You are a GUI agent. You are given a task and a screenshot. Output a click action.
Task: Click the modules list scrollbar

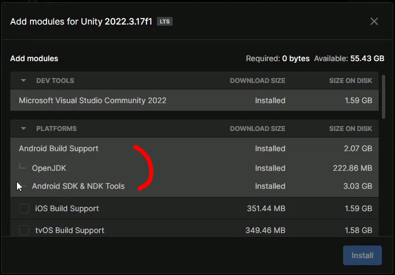pos(384,97)
